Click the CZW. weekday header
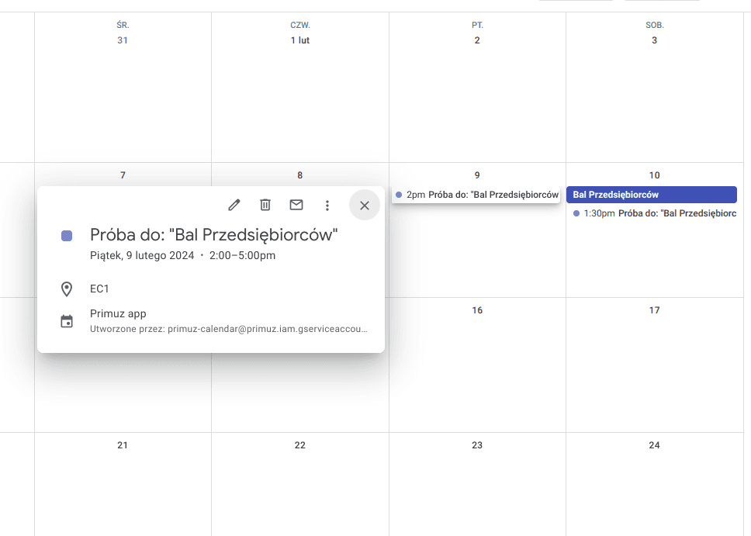751x536 pixels. (300, 25)
